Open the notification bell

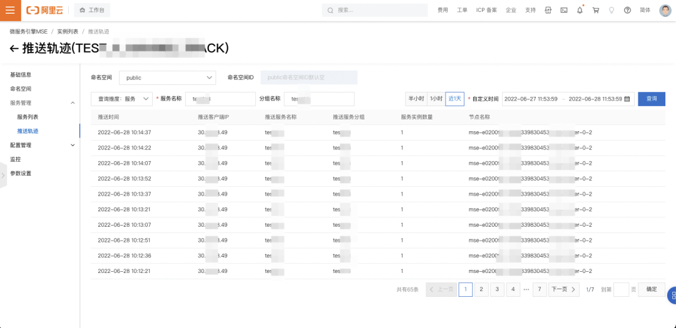tap(580, 11)
